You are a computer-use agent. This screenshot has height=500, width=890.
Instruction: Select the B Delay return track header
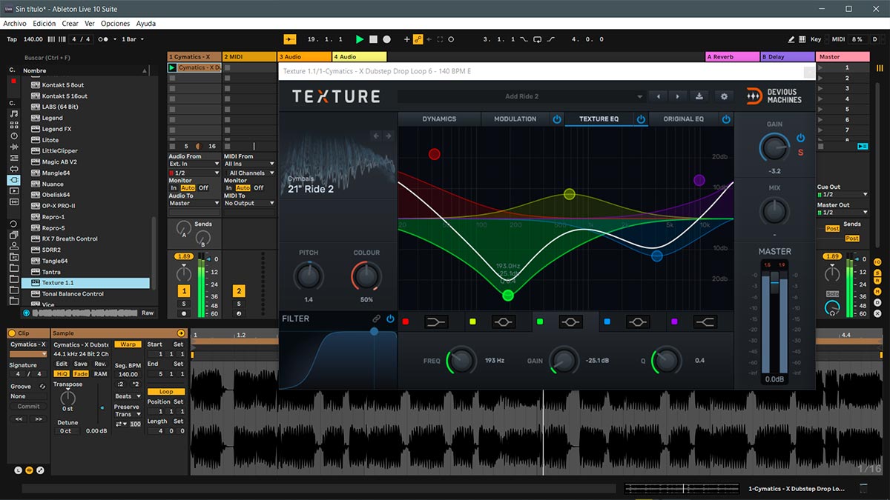coord(787,56)
